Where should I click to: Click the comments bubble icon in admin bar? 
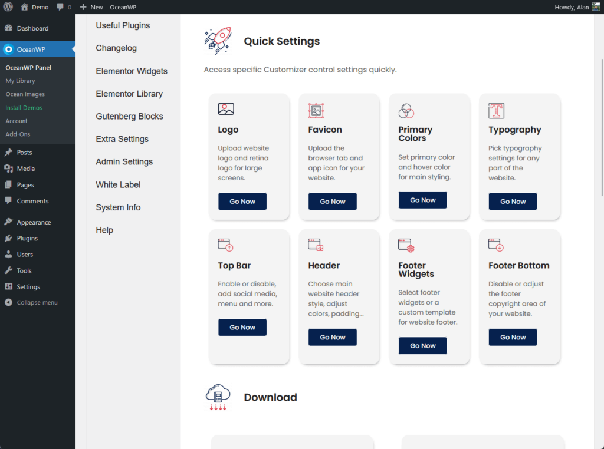point(60,7)
